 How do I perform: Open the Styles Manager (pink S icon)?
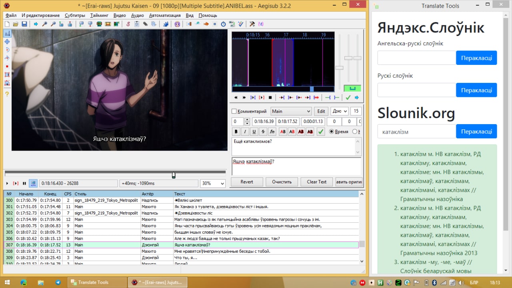[128, 24]
